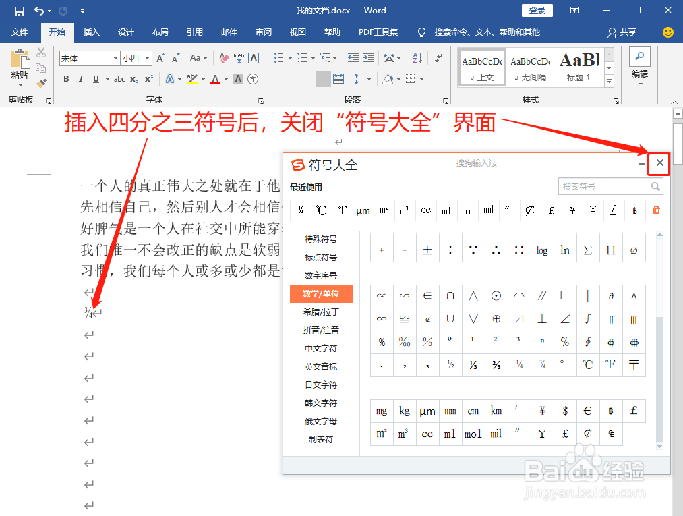Screen dimensions: 683x516
Task: Open bullet list style dropdown arrow
Action: tap(290, 58)
